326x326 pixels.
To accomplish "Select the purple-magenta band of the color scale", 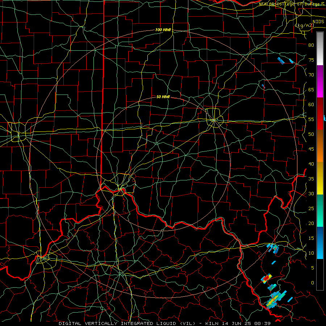I will (x=320, y=81).
